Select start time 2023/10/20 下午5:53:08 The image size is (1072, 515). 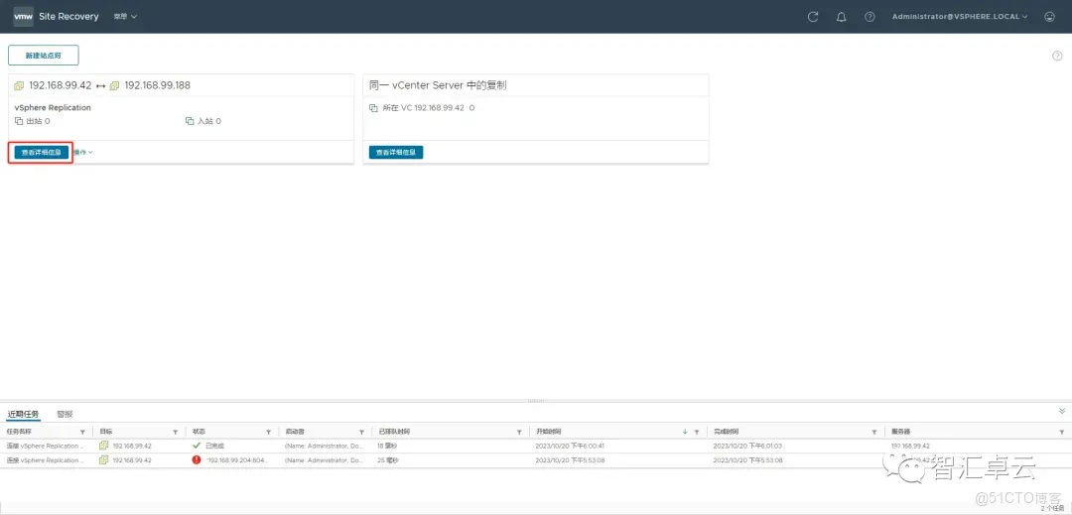tap(570, 460)
